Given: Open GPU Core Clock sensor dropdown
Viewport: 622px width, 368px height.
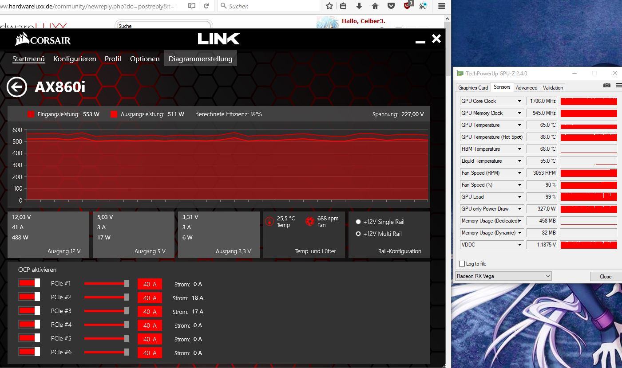Looking at the screenshot, I should (519, 101).
